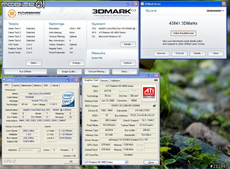Click the GPU Clock value 675 MHz
The height and width of the screenshot is (169, 230).
click(106, 145)
